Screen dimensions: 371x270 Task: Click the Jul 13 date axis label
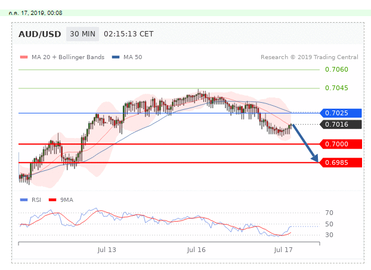tap(107, 250)
